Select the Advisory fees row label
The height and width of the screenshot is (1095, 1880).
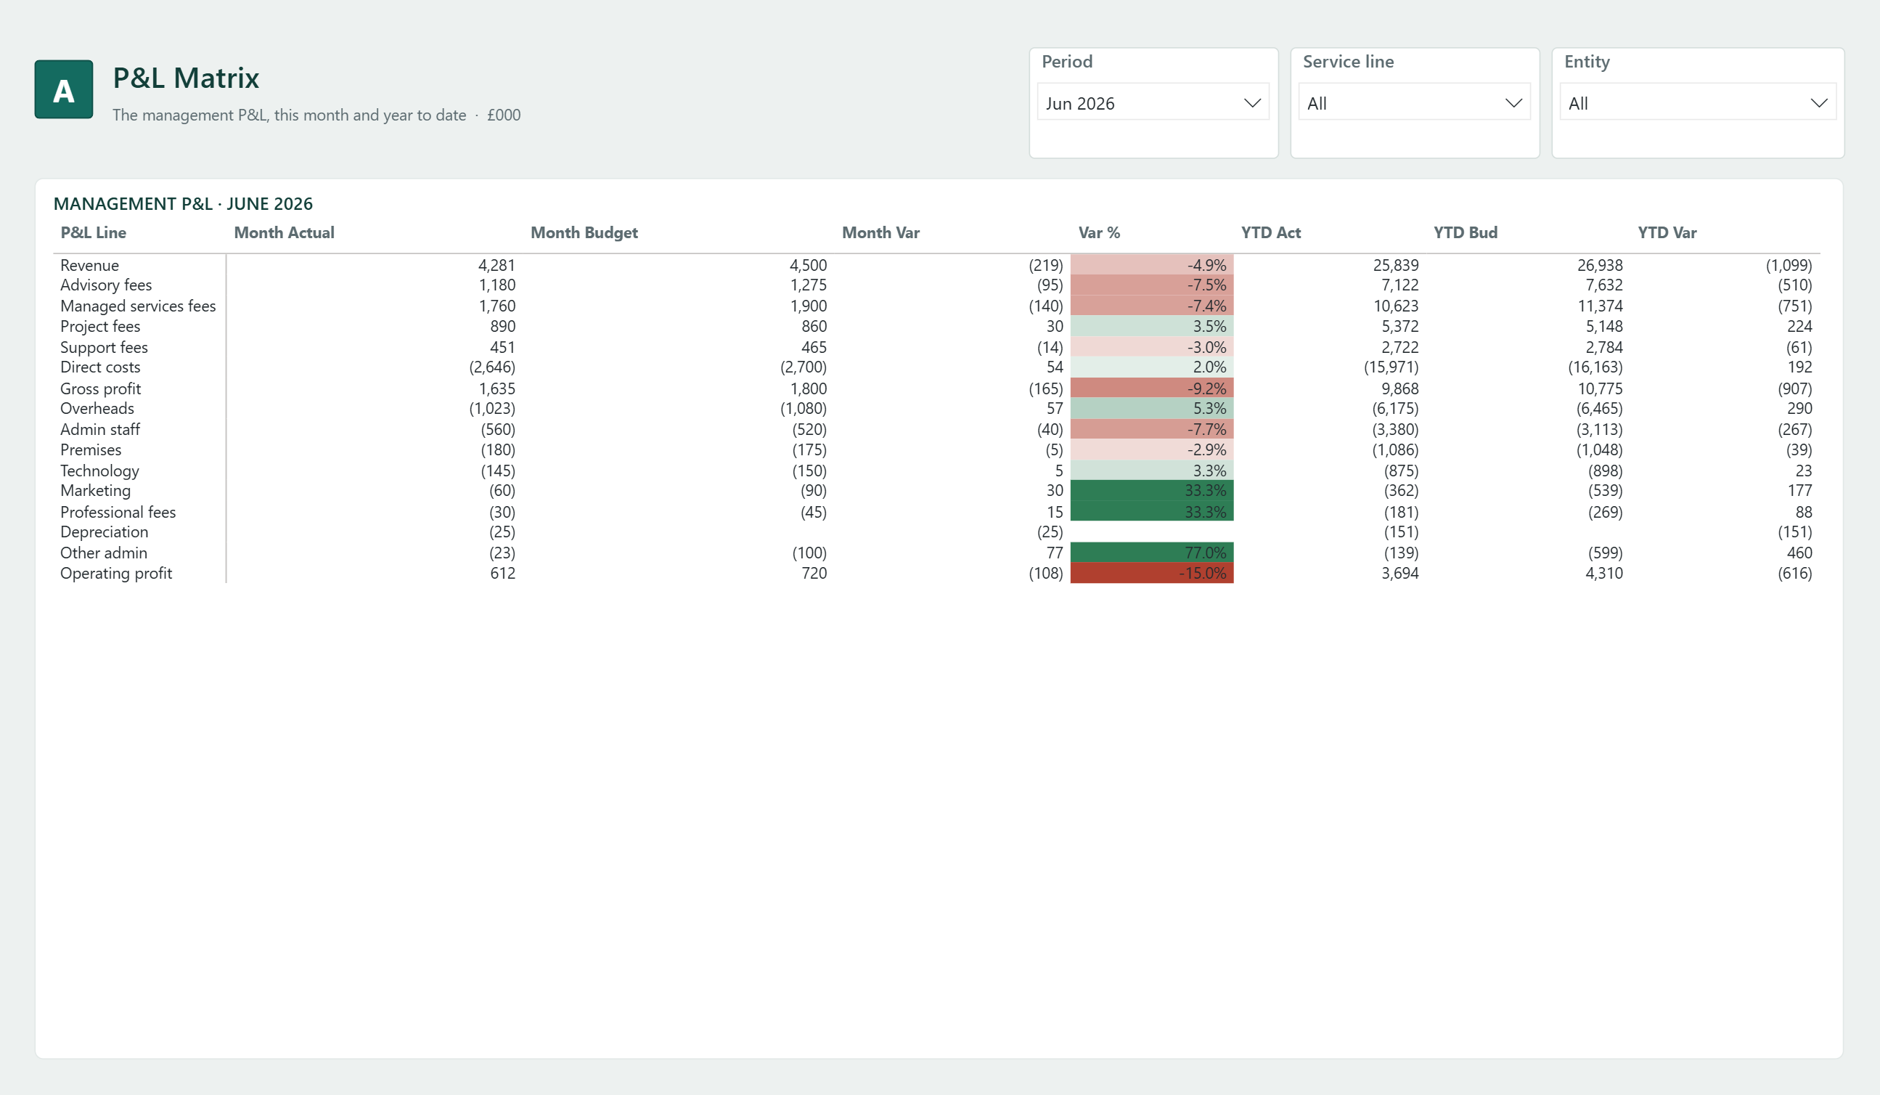[106, 285]
